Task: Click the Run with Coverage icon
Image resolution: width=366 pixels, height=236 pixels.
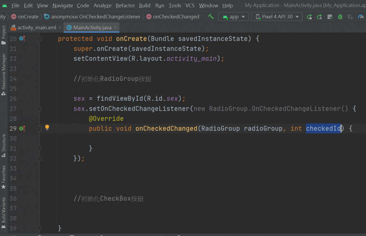Action: (x=350, y=17)
